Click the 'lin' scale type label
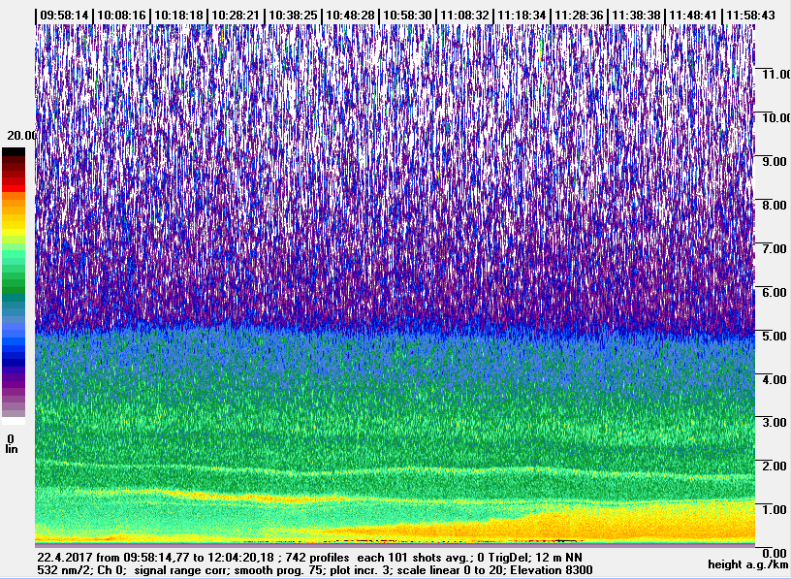The image size is (791, 579). coord(11,449)
